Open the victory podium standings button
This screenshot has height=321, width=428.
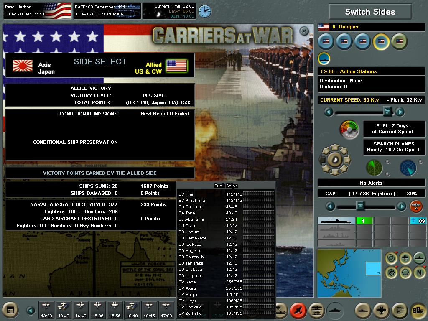coord(418,311)
